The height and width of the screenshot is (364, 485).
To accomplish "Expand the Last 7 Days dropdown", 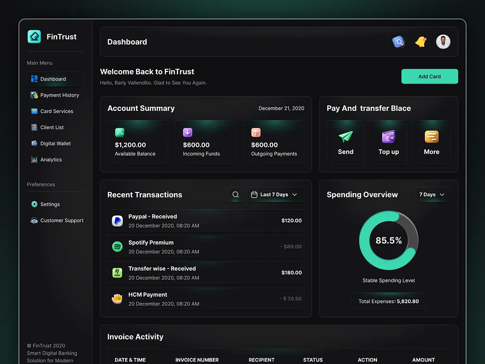I will [x=275, y=194].
